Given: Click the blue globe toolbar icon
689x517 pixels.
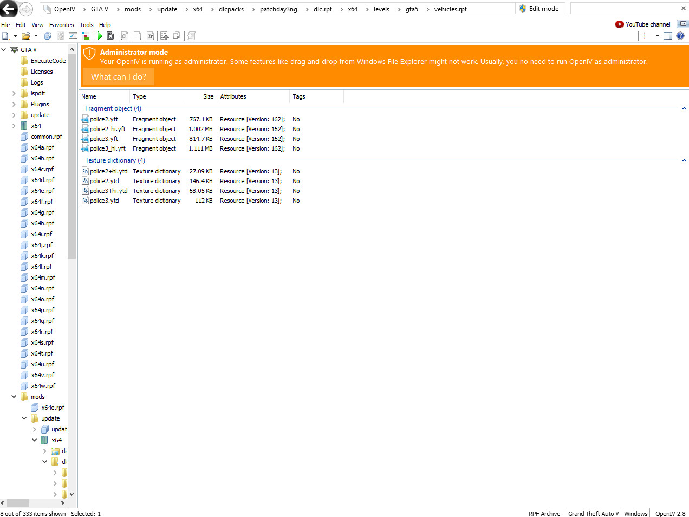Looking at the screenshot, I should pyautogui.click(x=48, y=36).
